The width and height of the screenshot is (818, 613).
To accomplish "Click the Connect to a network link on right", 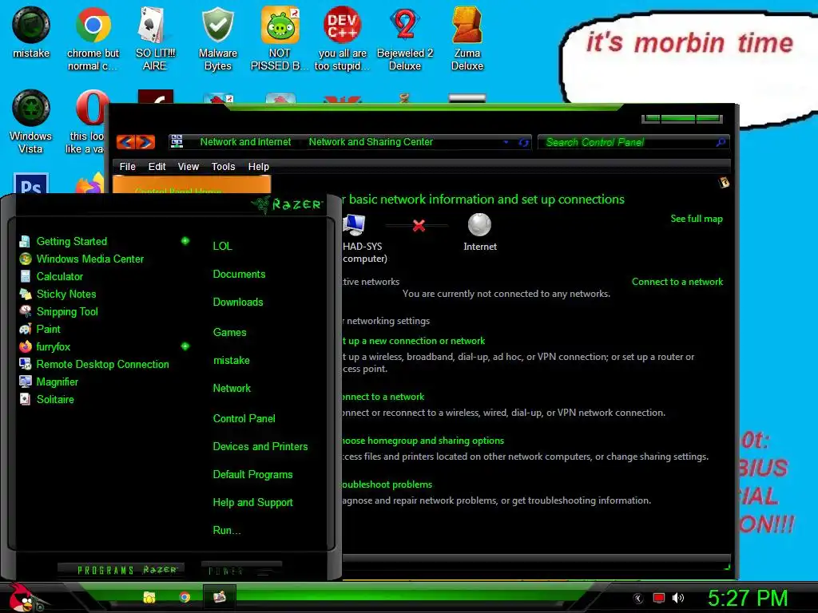I will click(x=677, y=282).
